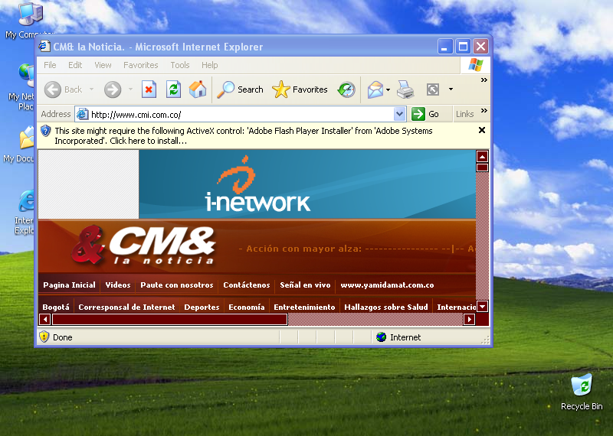Click the vertical scrollbar up arrow
This screenshot has width=613, height=436.
[483, 157]
